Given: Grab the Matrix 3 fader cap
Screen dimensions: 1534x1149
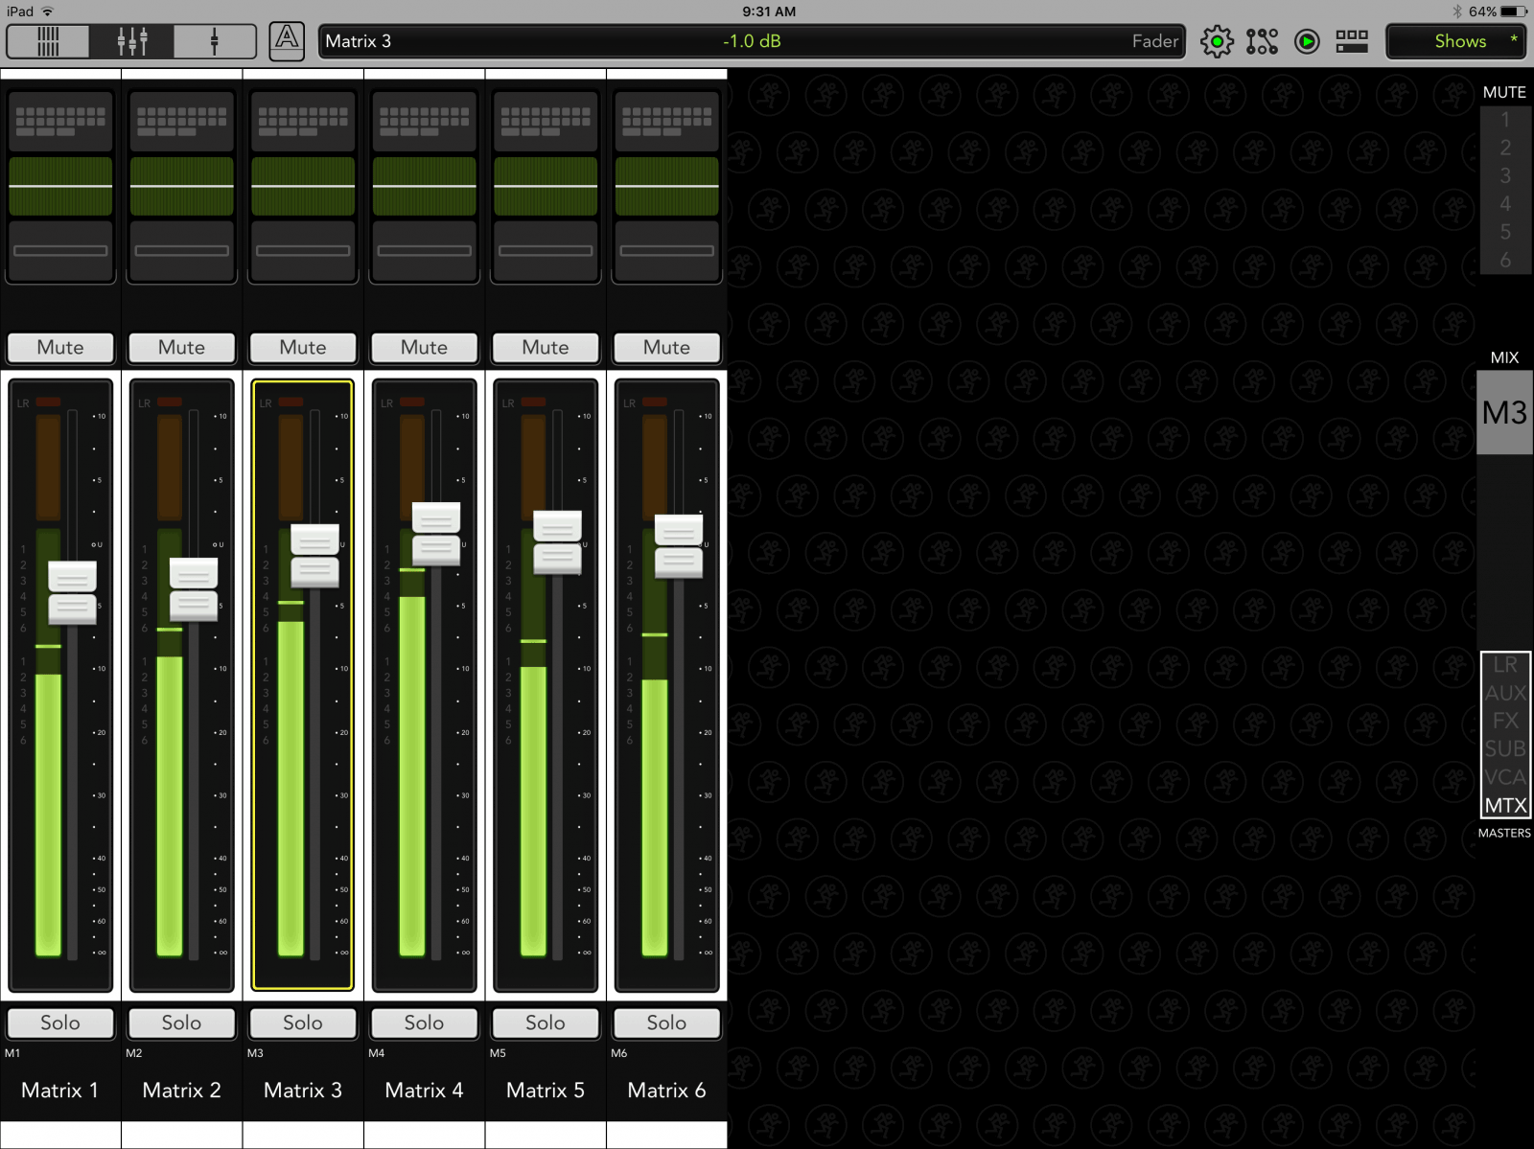Looking at the screenshot, I should point(314,556).
